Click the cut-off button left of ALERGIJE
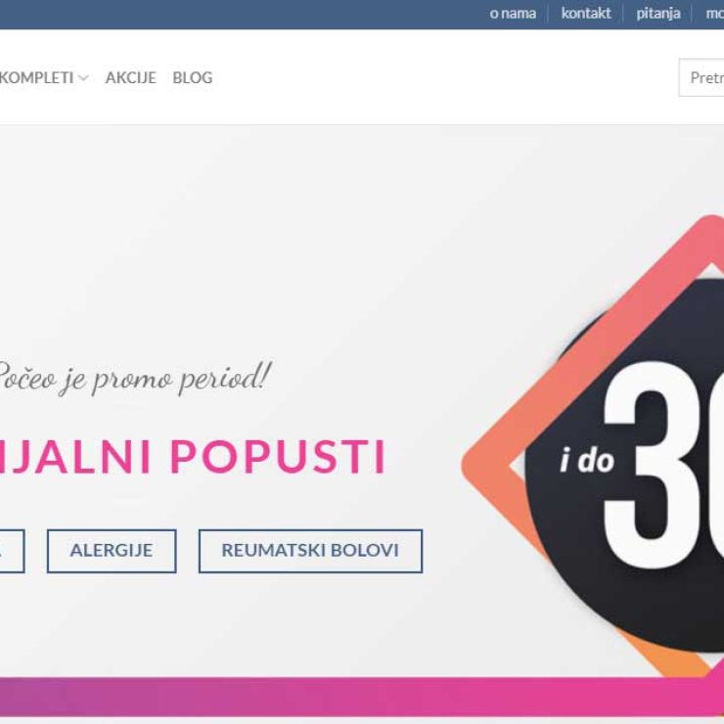 [x=12, y=551]
